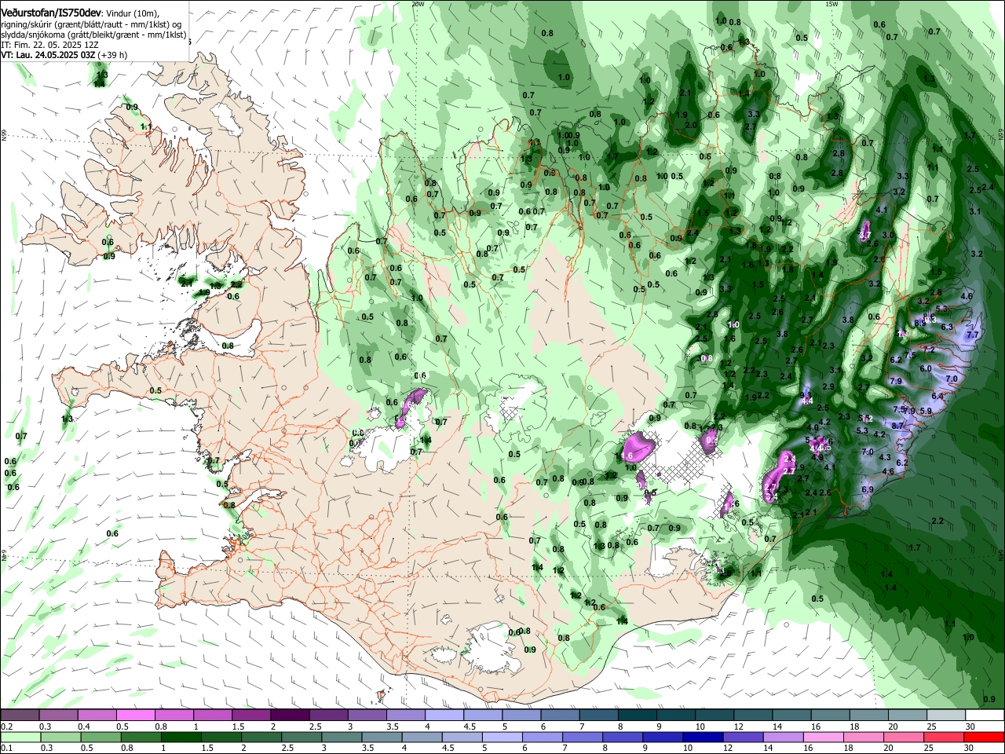Click the 6.3 precipitation value on the map
This screenshot has width=1005, height=754.
pyautogui.click(x=947, y=327)
